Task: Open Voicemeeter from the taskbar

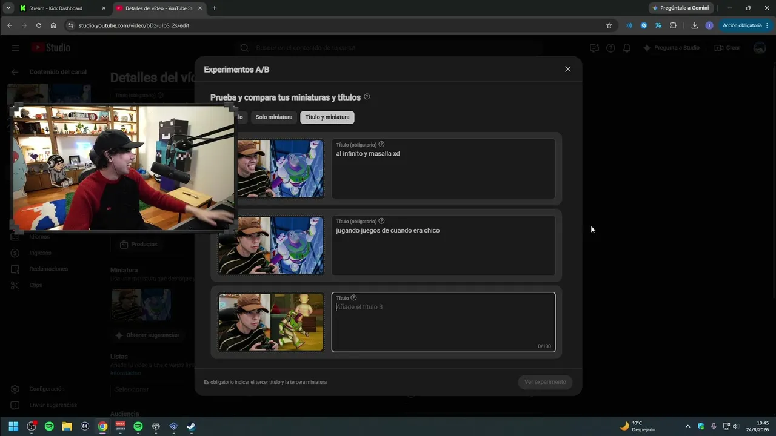Action: click(x=120, y=426)
